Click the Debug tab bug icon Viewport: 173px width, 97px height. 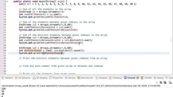click(x=155, y=78)
